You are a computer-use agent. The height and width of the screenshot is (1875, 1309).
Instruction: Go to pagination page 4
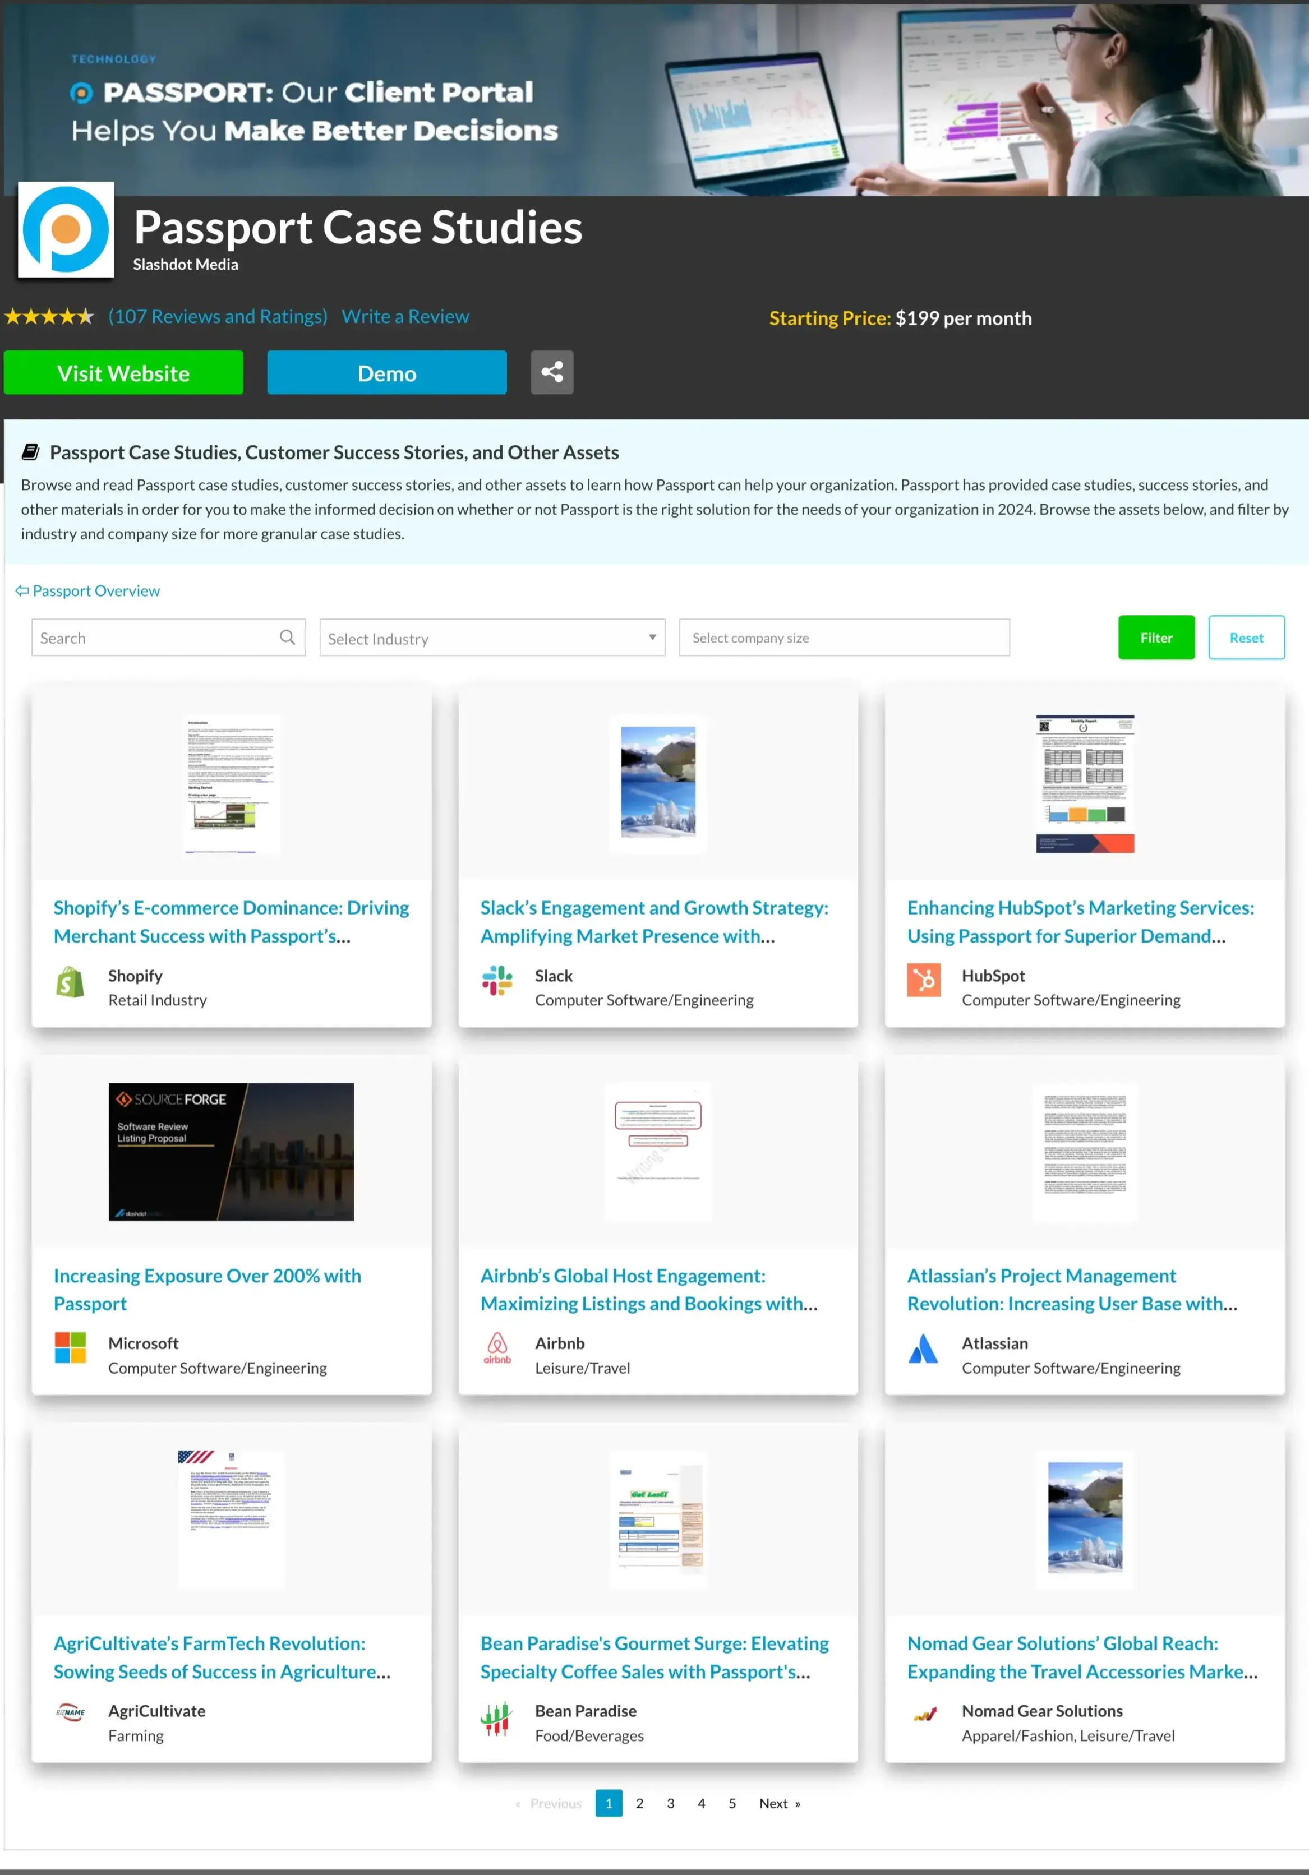tap(702, 1803)
